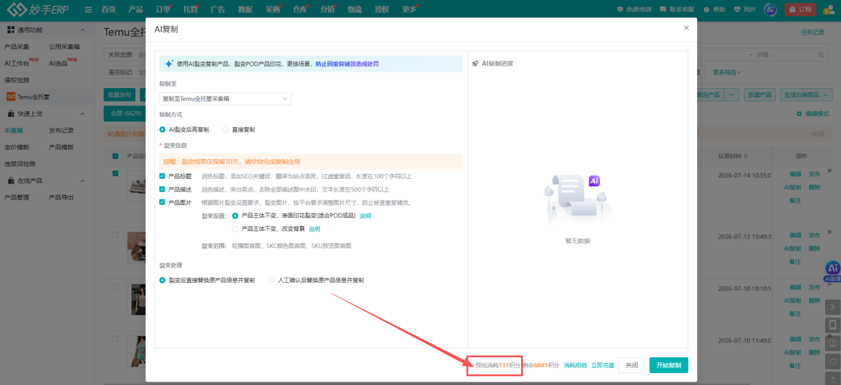
Task: Select 产品主体不变，表面印花裂变 radio option
Action: tap(235, 216)
